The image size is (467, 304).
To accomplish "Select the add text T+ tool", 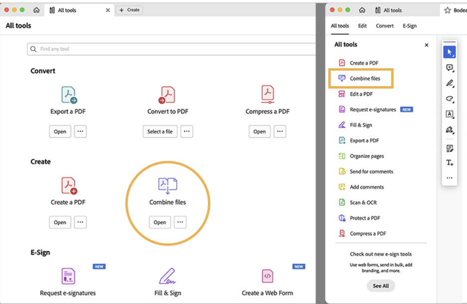I will click(x=450, y=162).
